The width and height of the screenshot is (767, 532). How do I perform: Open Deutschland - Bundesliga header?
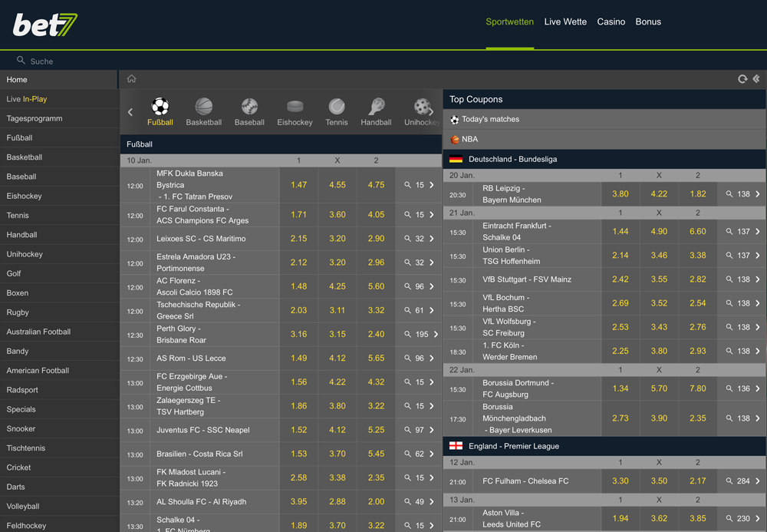point(604,159)
